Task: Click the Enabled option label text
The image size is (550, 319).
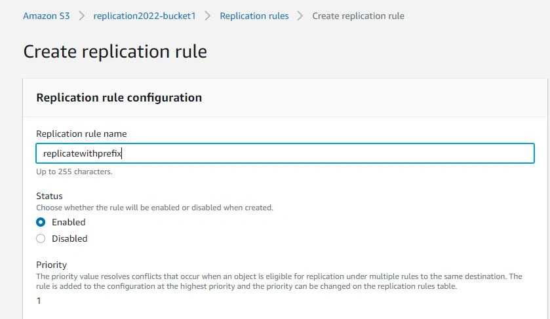Action: coord(69,222)
